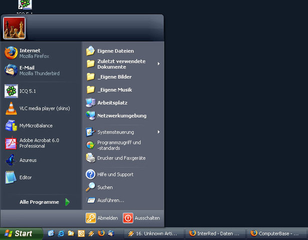
Task: Expand the Alle Programme green arrow
Action: [67, 202]
